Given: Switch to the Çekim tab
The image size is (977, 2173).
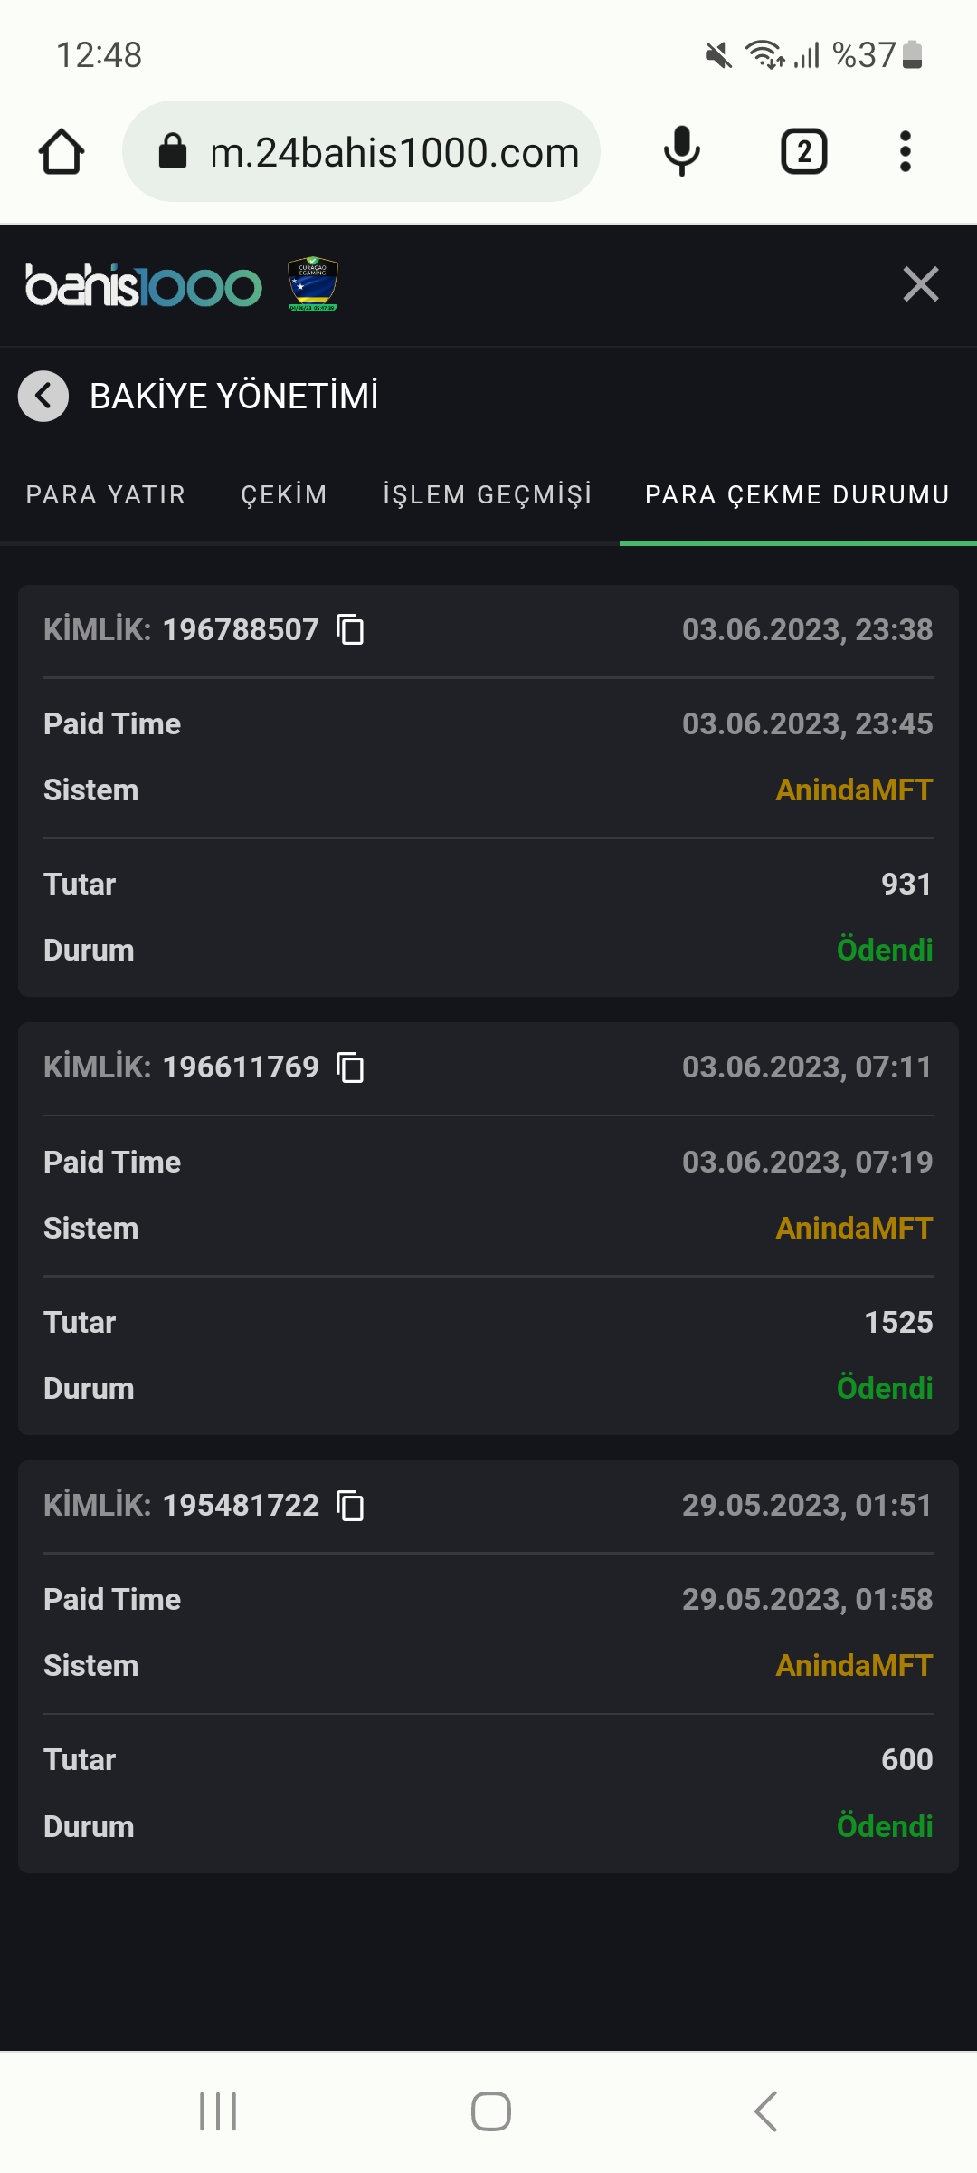Looking at the screenshot, I should pyautogui.click(x=284, y=494).
